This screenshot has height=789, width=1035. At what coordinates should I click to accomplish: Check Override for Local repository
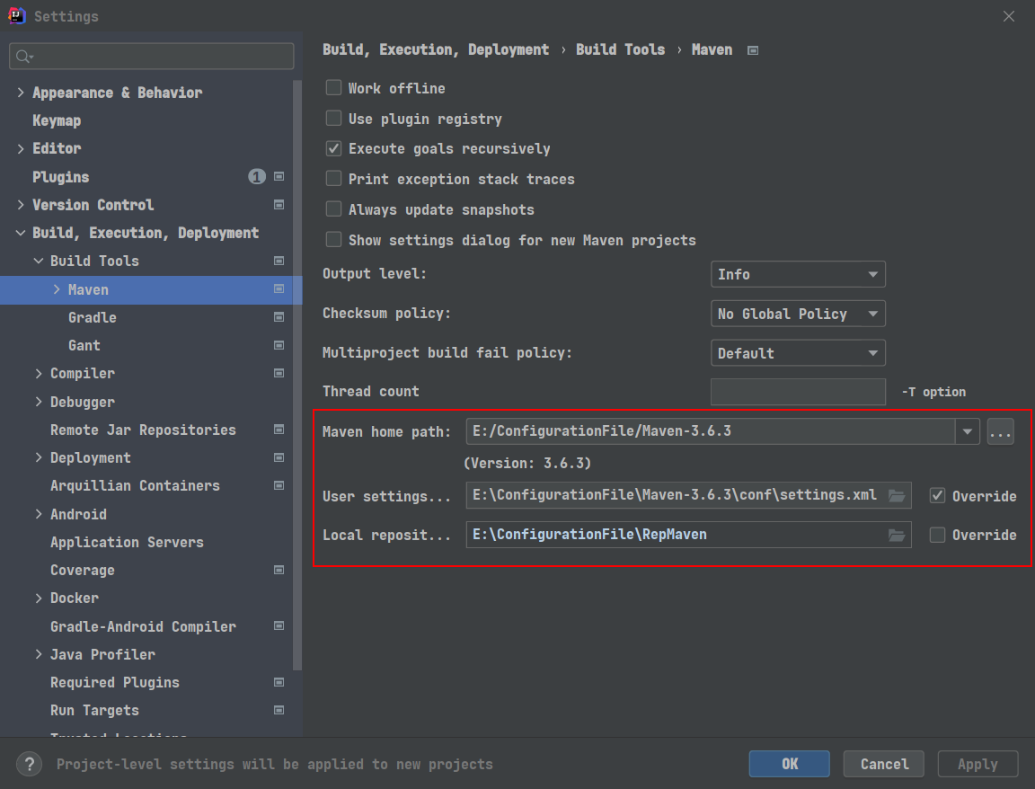(x=937, y=535)
